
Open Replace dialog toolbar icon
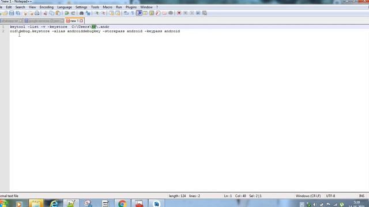[x=88, y=13]
